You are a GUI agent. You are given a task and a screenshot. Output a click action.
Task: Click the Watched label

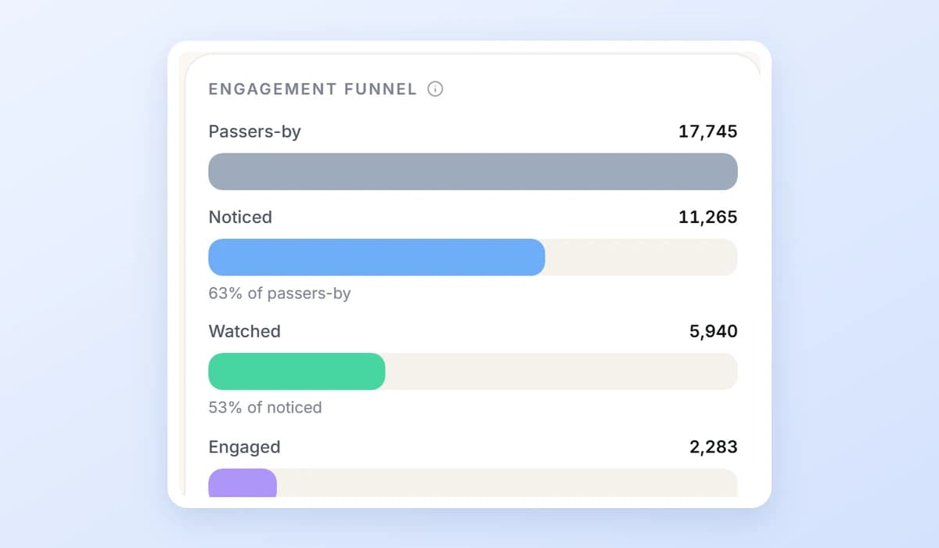click(244, 331)
